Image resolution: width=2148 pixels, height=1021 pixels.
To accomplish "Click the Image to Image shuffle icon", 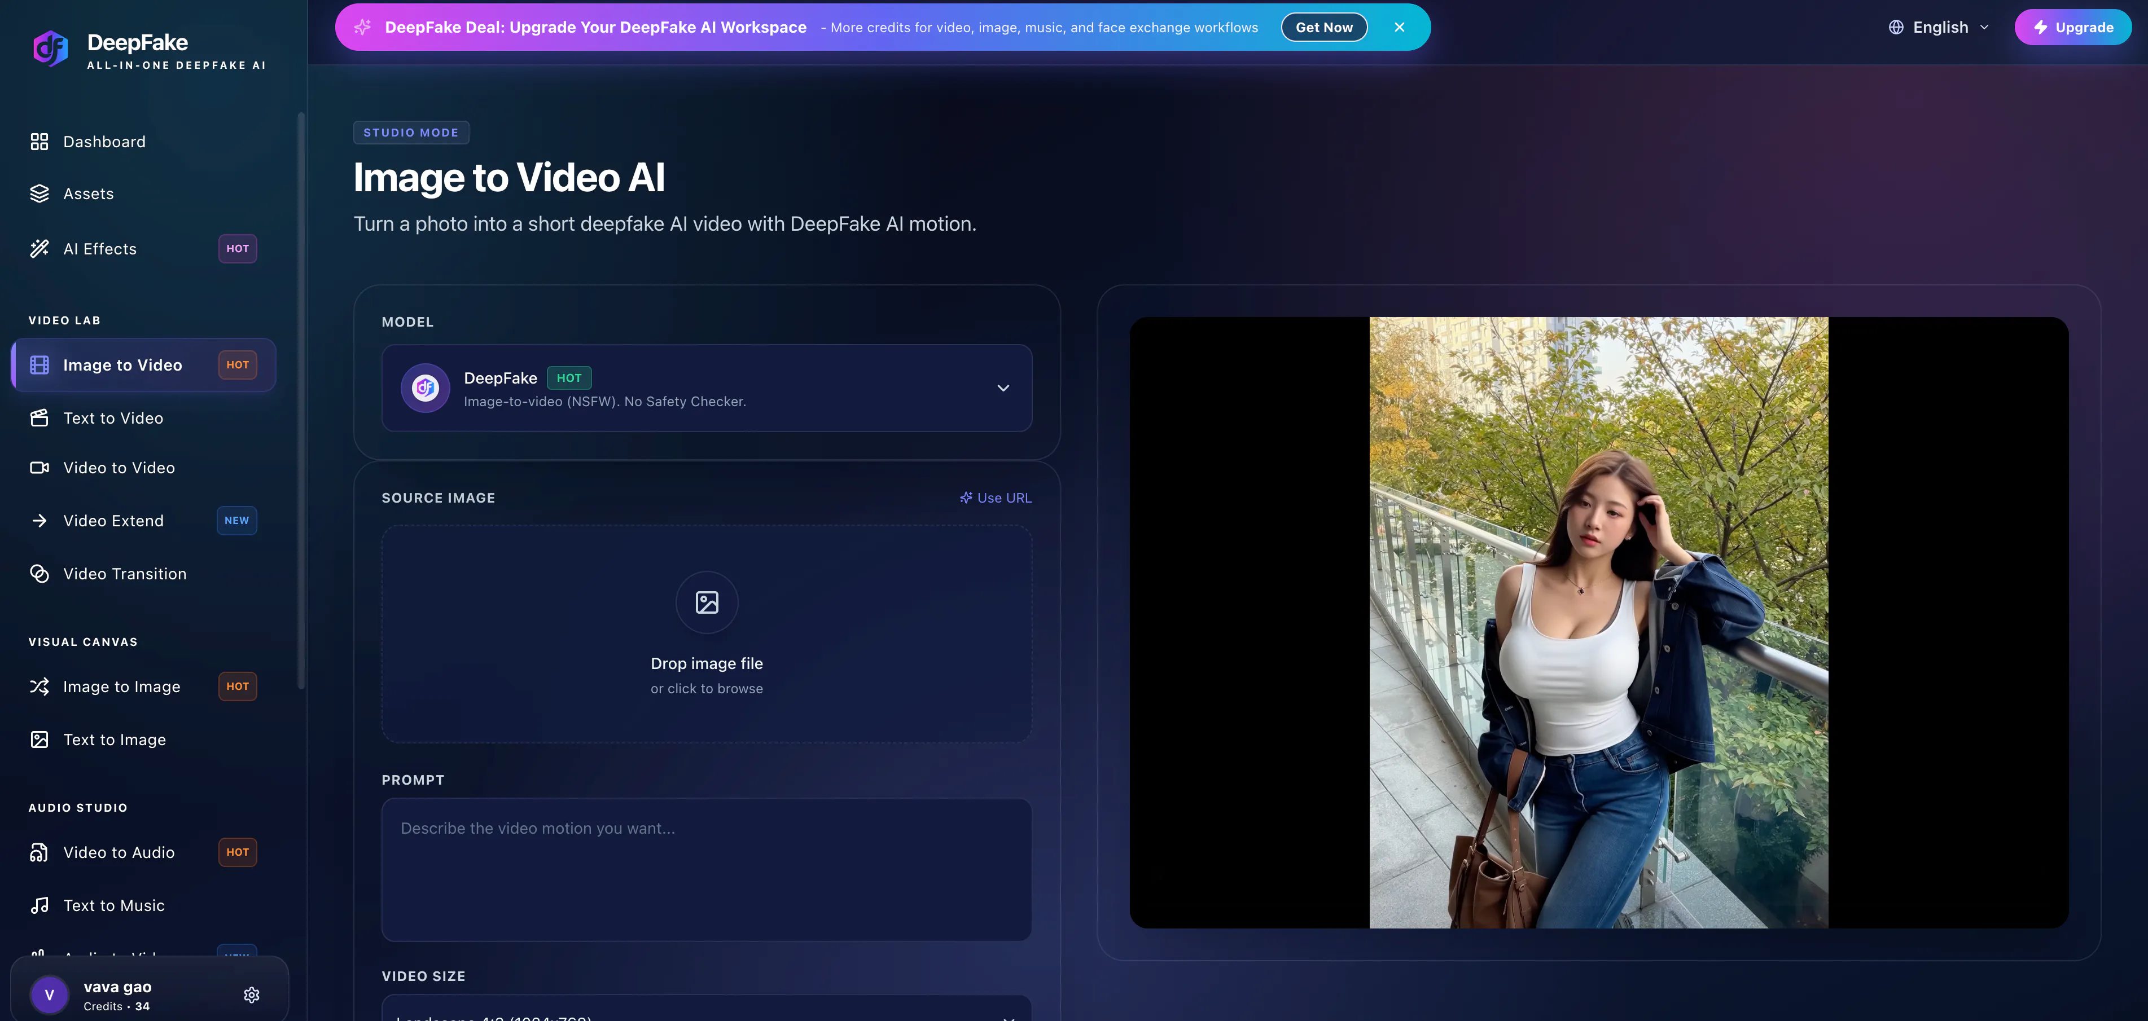I will [x=39, y=687].
